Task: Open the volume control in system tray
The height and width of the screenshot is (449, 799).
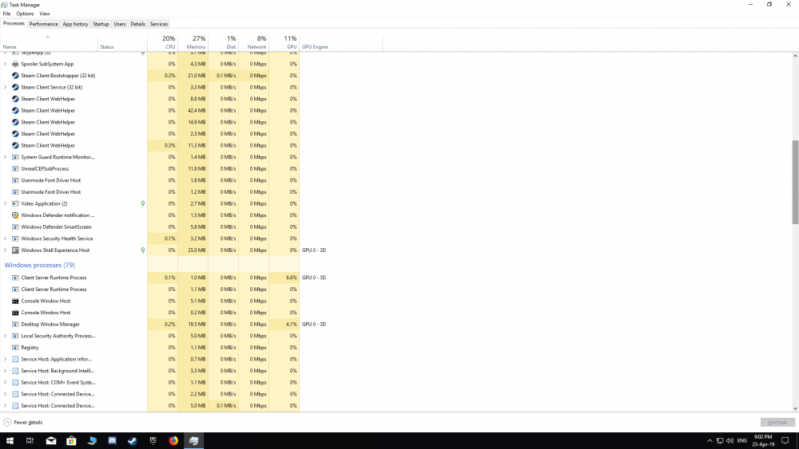Action: point(729,441)
